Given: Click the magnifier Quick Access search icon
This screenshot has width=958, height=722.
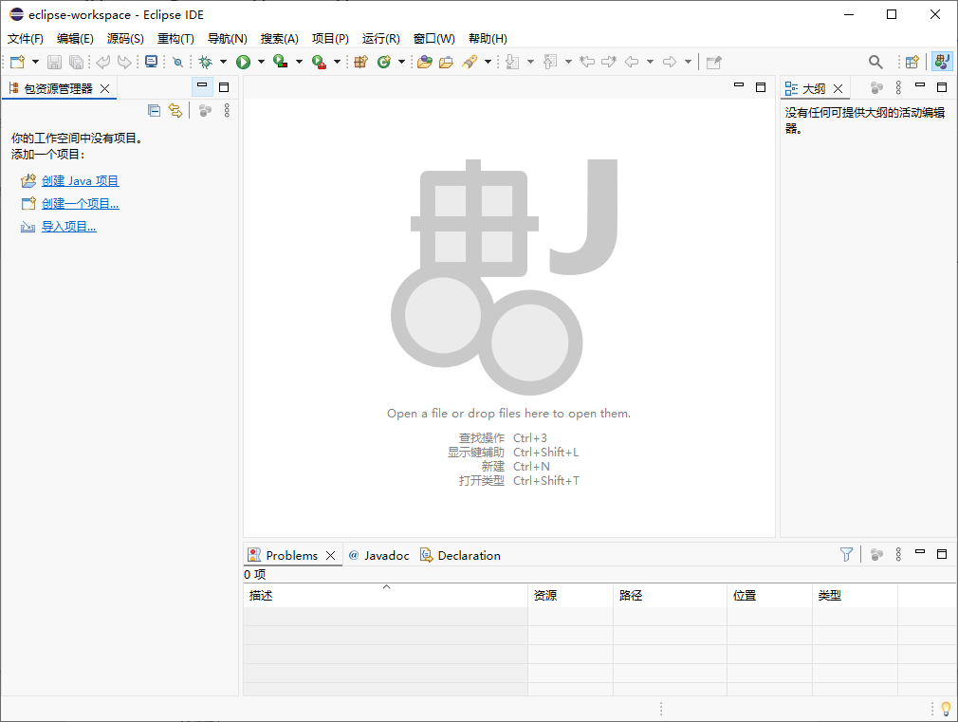Looking at the screenshot, I should coord(875,62).
